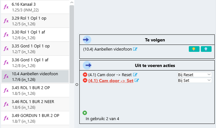Open the Bij Set dropdown

click(x=194, y=80)
